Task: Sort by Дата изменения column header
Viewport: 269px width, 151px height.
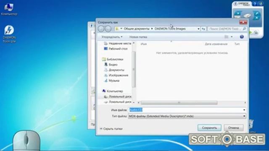Action: coord(216,44)
